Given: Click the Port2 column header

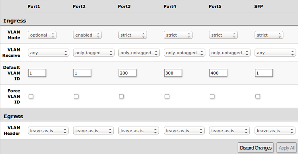Looking at the screenshot, I should point(79,6).
